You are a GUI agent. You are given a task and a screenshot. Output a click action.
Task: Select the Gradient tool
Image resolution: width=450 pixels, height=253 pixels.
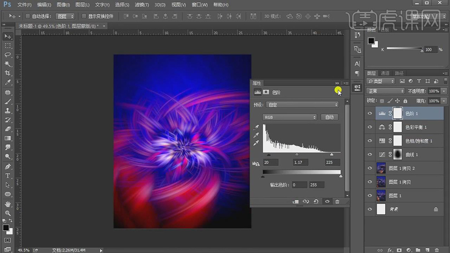[8, 138]
